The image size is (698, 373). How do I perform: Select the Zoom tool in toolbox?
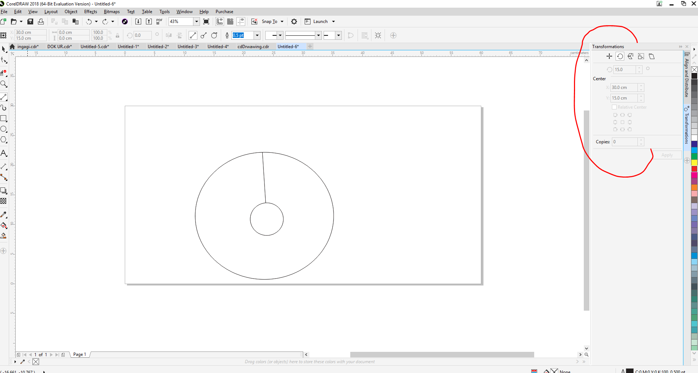click(4, 84)
